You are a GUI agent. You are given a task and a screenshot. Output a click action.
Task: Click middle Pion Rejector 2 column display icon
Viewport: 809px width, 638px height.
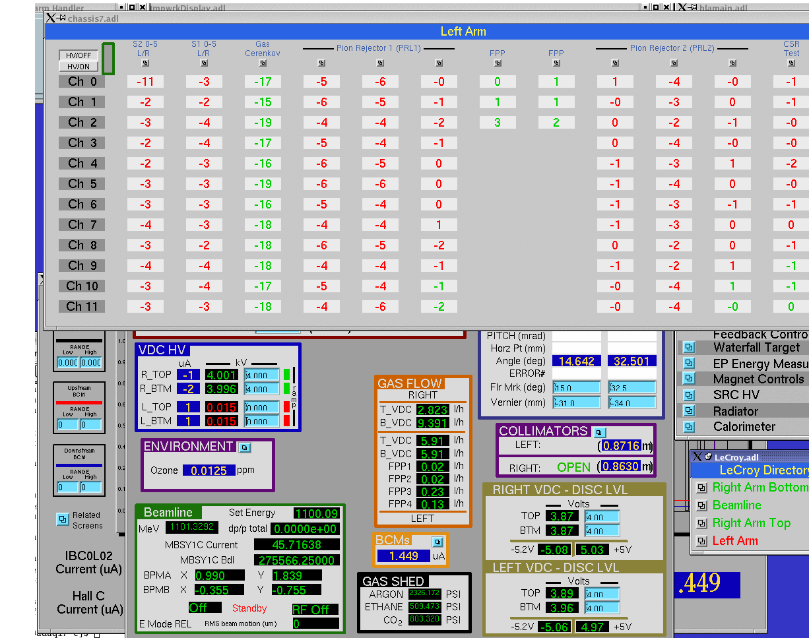pos(674,63)
